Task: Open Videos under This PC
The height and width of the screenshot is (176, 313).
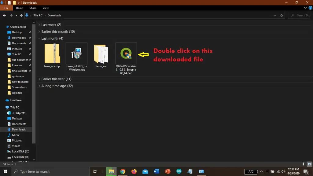Action: (x=16, y=146)
